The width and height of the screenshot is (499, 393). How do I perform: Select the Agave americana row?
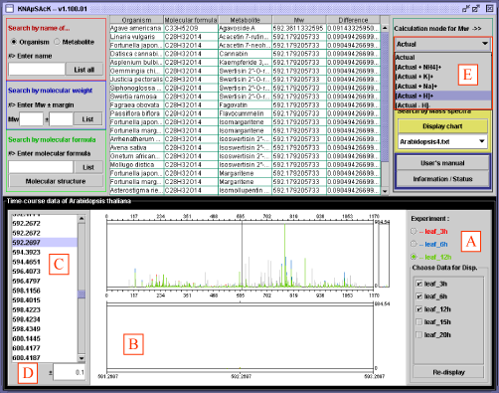pyautogui.click(x=245, y=28)
